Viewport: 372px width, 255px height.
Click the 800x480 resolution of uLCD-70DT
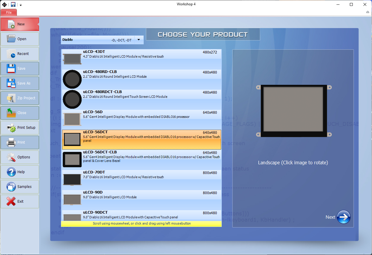coord(210,173)
